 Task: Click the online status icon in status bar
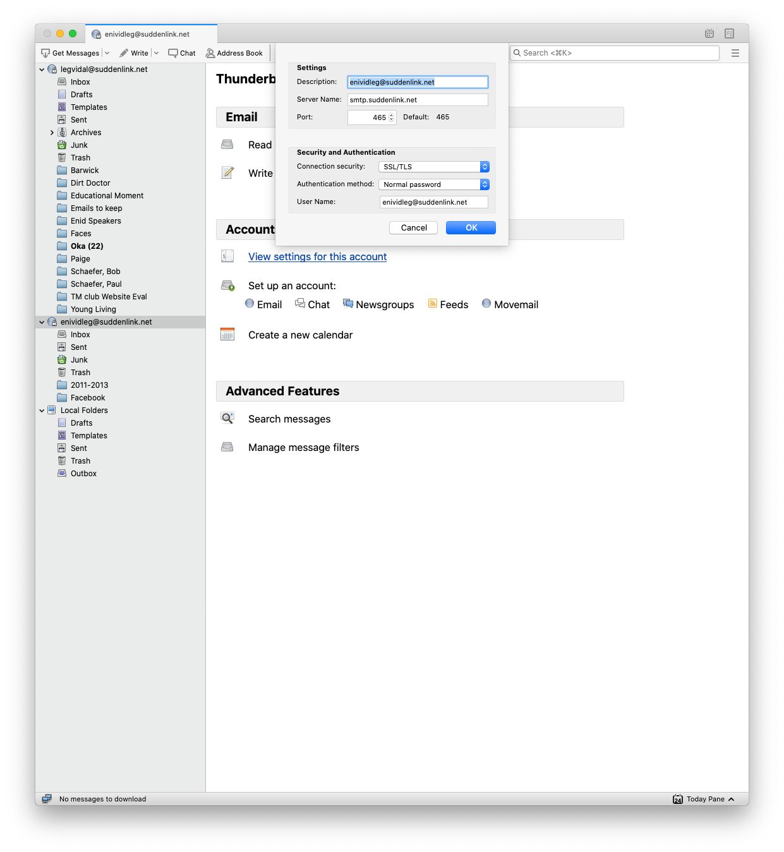(47, 799)
